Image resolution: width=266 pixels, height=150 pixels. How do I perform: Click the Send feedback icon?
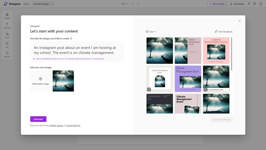click(x=216, y=31)
